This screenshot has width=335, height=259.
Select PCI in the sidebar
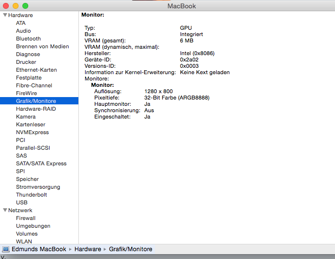click(20, 140)
